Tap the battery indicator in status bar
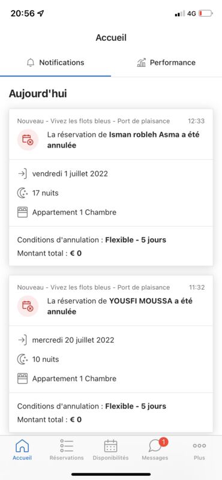Viewport: 222px width, 480px height. click(x=205, y=14)
